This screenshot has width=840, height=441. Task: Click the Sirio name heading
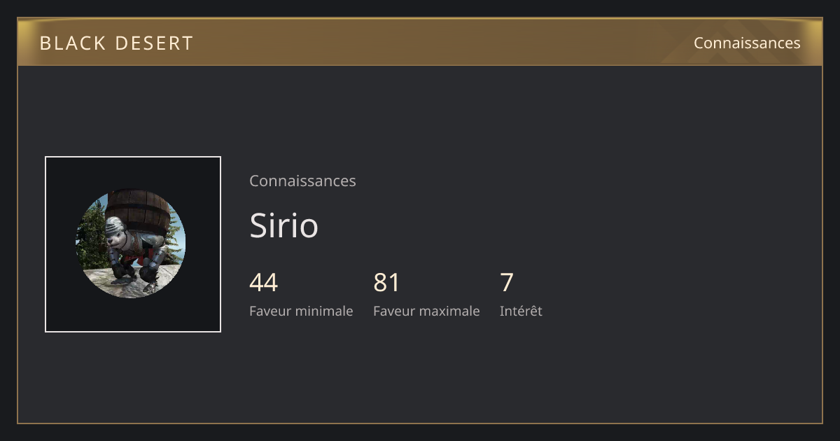[284, 225]
